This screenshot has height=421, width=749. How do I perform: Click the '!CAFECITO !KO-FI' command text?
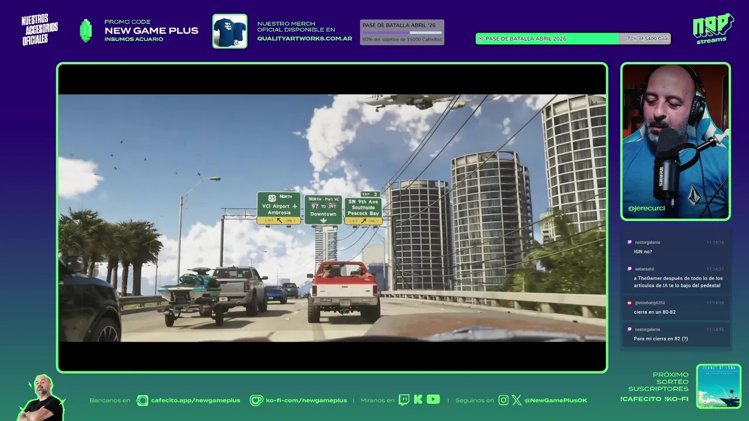[654, 399]
